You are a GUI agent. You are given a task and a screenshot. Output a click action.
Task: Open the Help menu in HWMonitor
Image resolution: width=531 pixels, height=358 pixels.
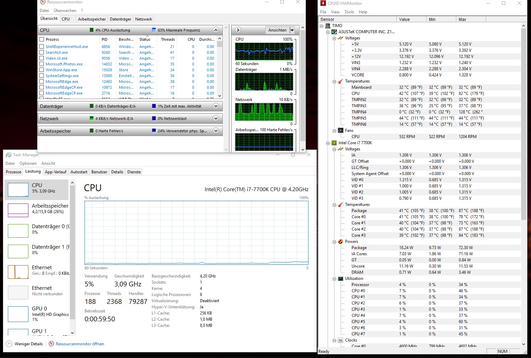point(363,12)
